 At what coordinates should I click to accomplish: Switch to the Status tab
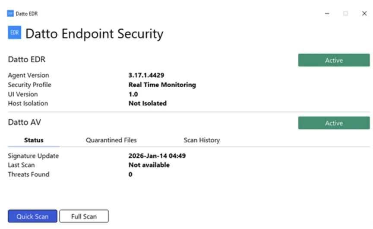coord(34,140)
